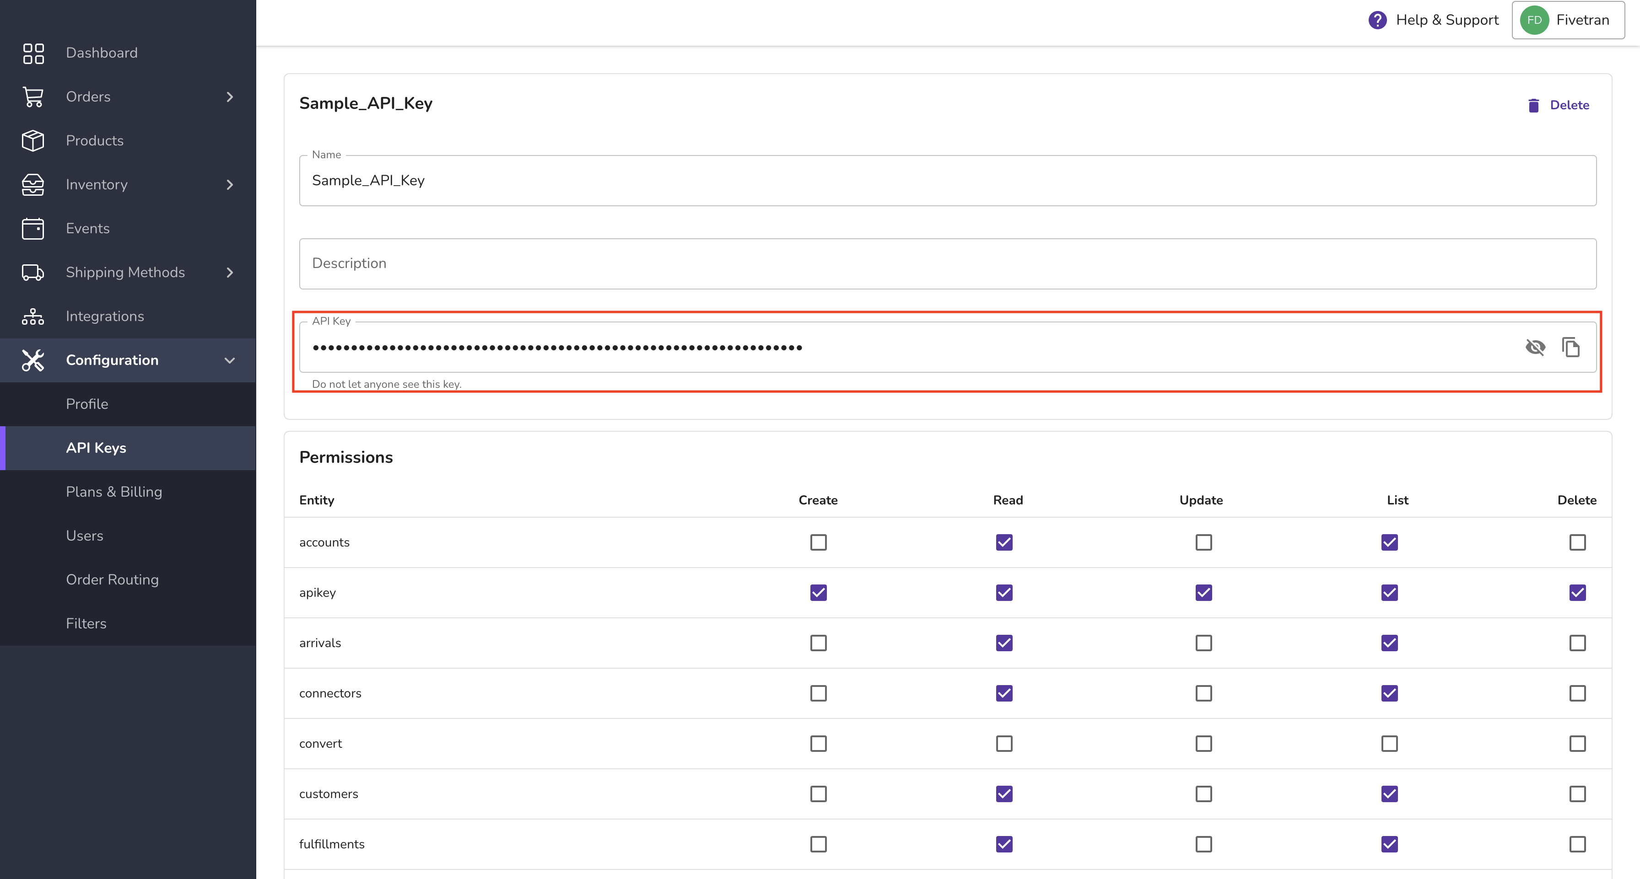Enable Delete permission for accounts
This screenshot has width=1640, height=879.
point(1577,542)
